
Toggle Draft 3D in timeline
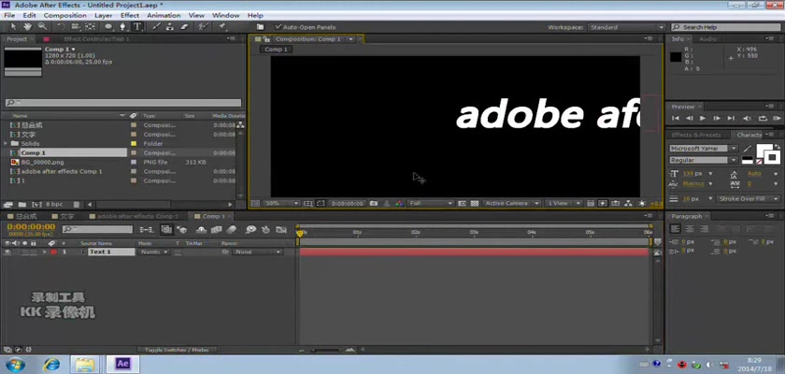point(182,229)
